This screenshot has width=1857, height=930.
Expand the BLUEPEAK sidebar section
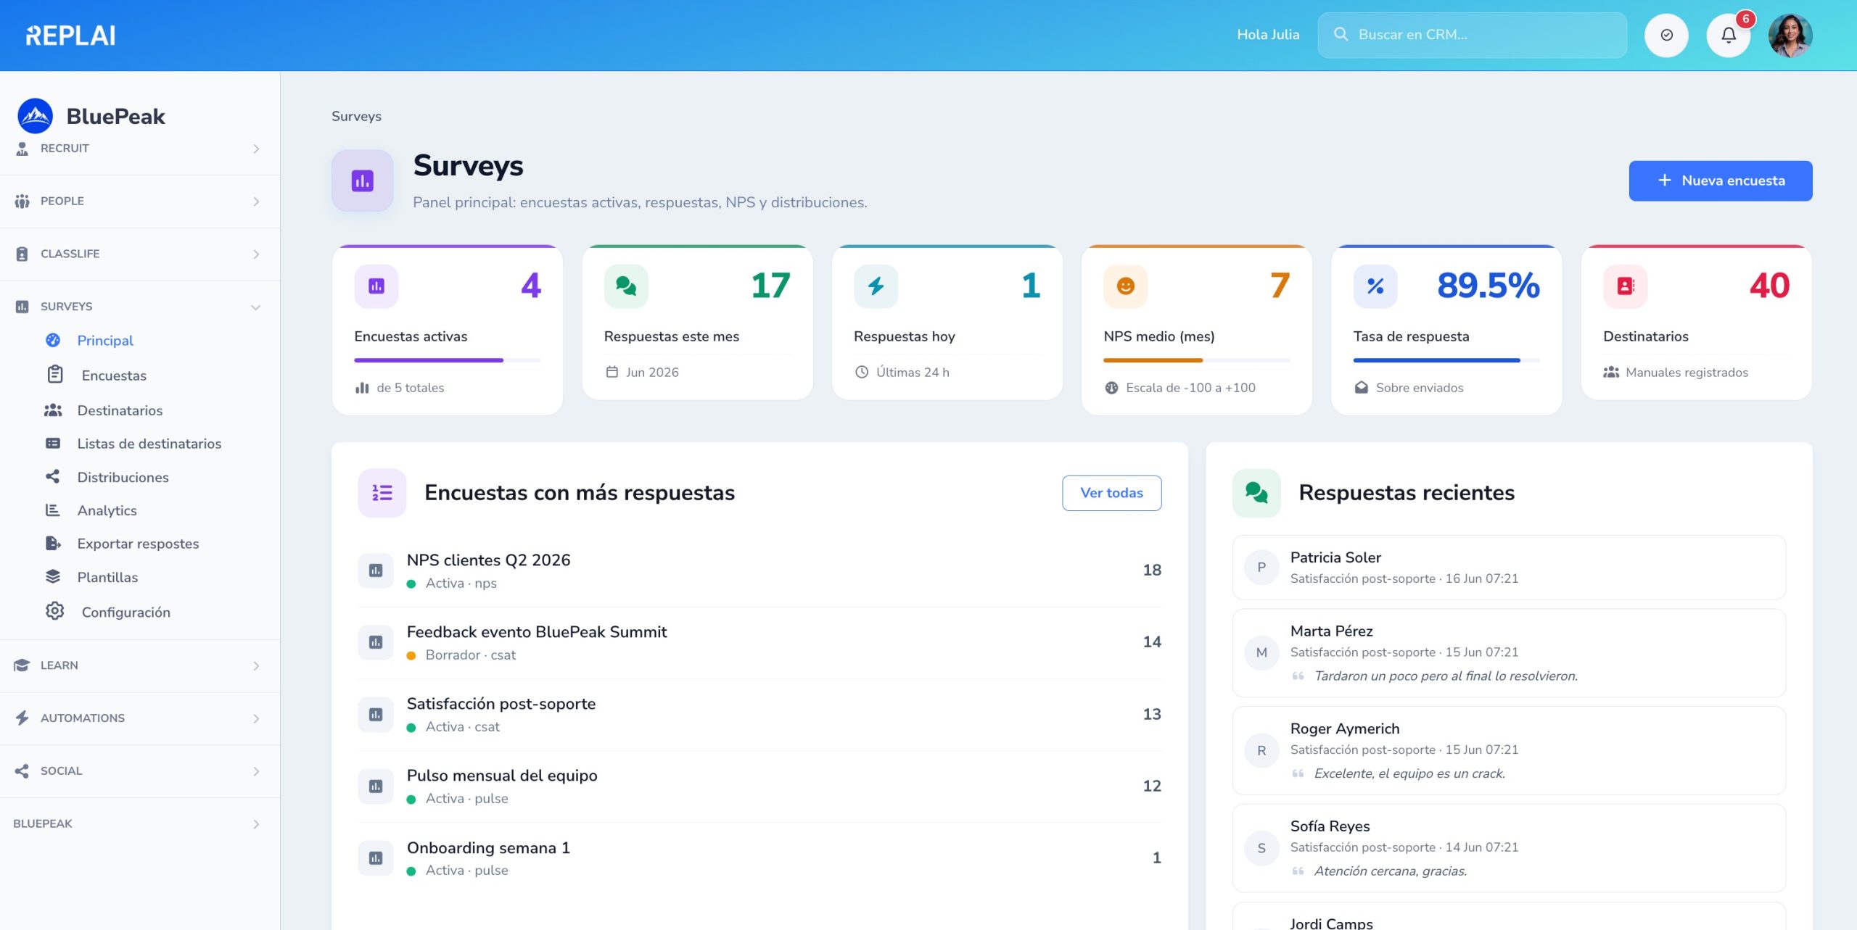click(140, 824)
